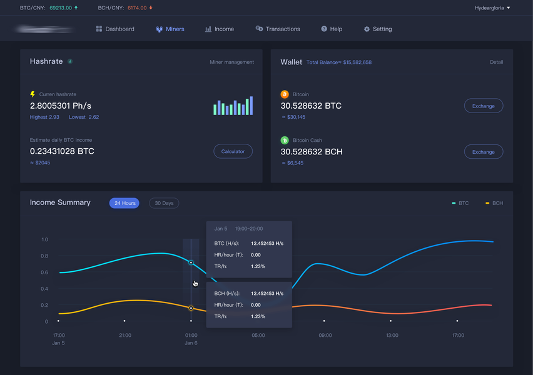Viewport: 533px width, 375px height.
Task: Switch income summary to 30 Days
Action: click(164, 203)
